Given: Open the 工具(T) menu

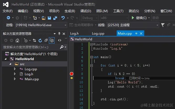Looking at the screenshot, I should [118, 11].
